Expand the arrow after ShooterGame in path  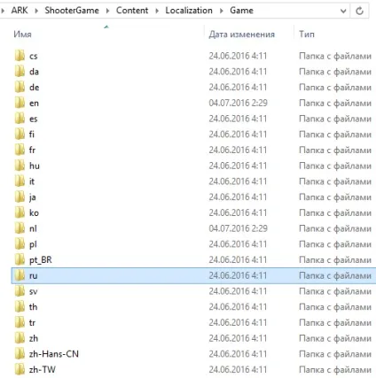pyautogui.click(x=107, y=11)
